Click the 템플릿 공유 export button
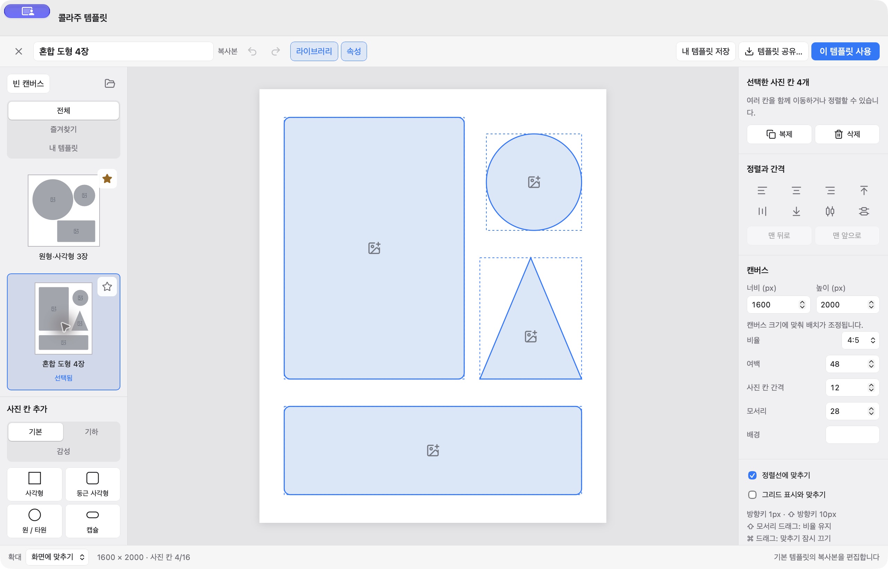The image size is (888, 569). 774,51
